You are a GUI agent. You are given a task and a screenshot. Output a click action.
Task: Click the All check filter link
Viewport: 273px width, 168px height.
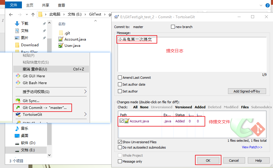point(135,107)
